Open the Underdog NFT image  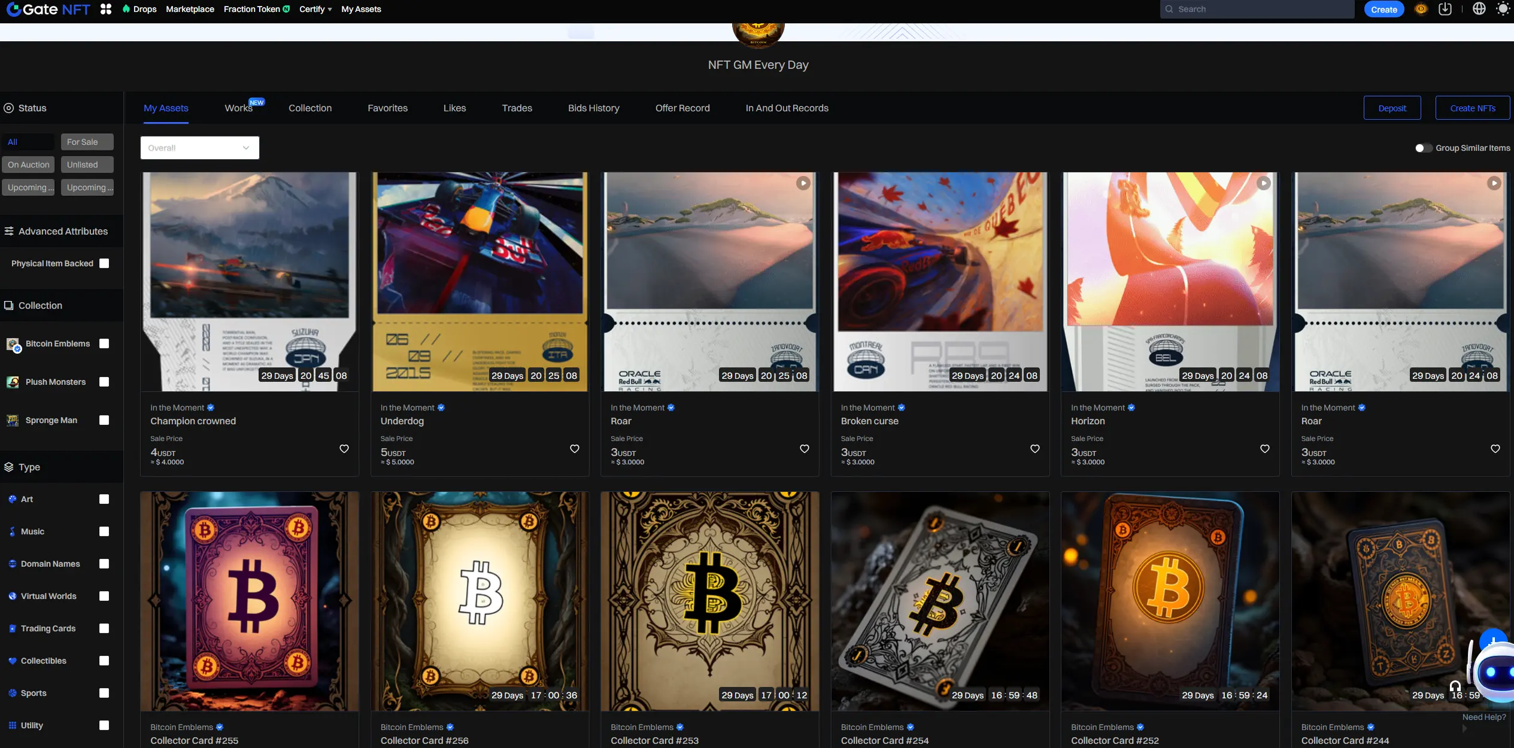(x=480, y=282)
